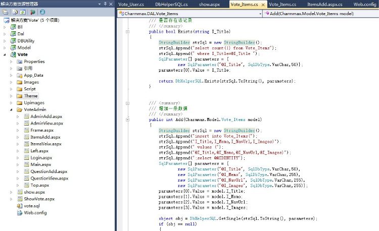
Task: Collapse the Vote project node
Action: 5,55
